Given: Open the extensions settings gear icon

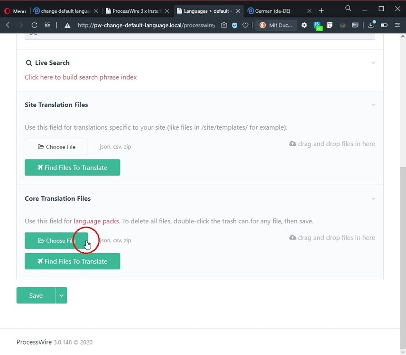Looking at the screenshot, I should (x=304, y=25).
